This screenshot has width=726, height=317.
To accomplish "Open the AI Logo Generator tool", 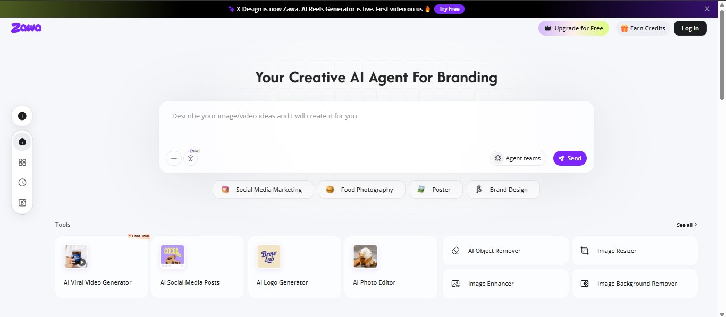I will (x=294, y=267).
